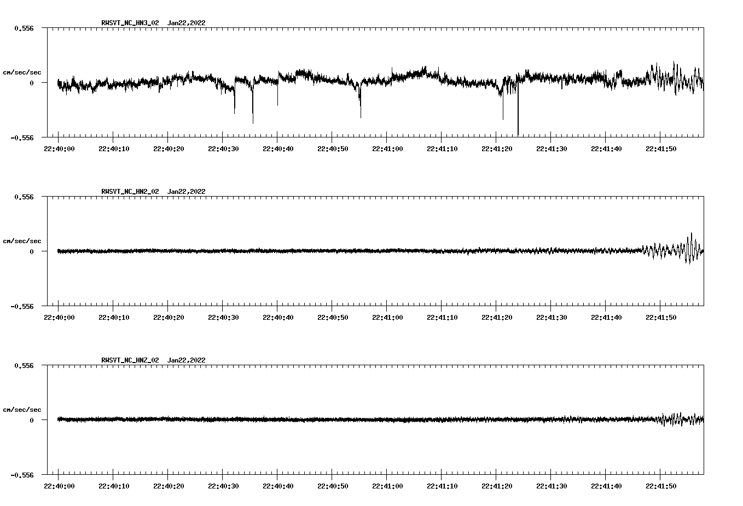
Task: Click the RWSVT_NC_HN2_02 channel name
Action: tap(130, 192)
